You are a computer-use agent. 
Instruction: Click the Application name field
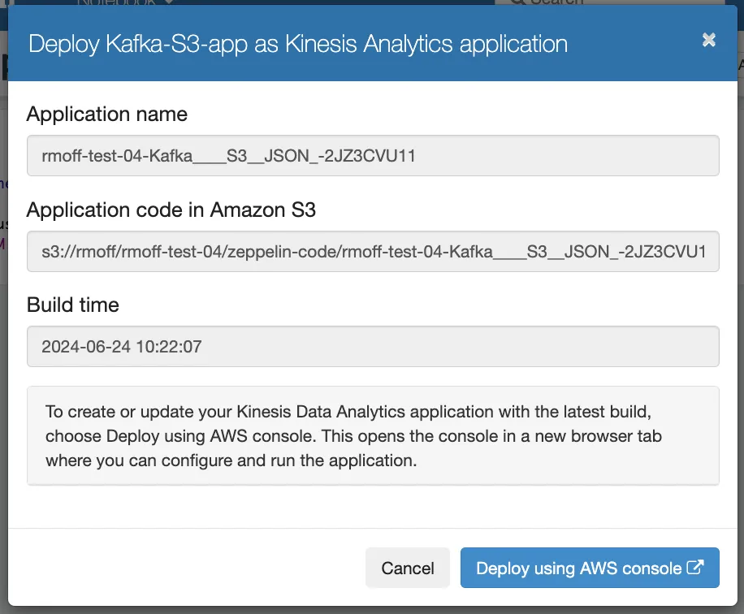[373, 156]
